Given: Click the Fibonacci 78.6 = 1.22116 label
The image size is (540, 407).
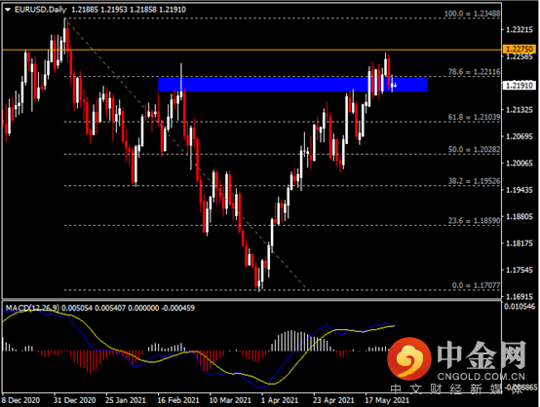Looking at the screenshot, I should pyautogui.click(x=474, y=72).
